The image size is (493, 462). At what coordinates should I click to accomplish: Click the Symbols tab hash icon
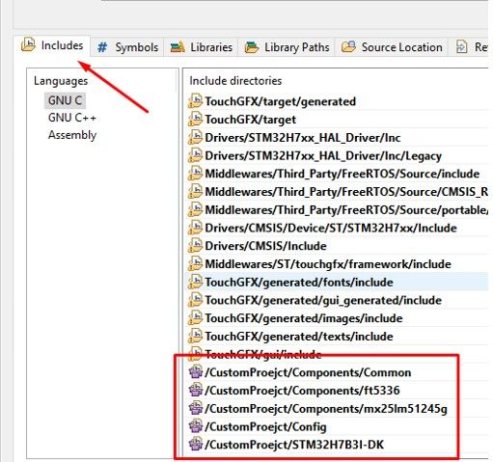point(102,47)
